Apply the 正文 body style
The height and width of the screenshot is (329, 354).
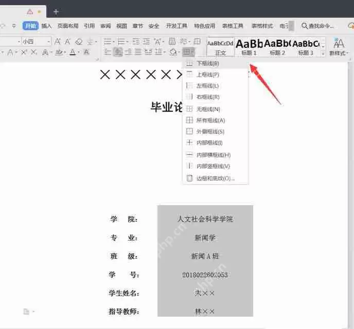(220, 47)
